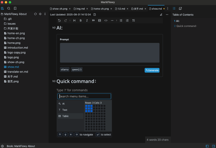Toggle the left sidebar panel visibility
Screen dimensions: 216x148
207,146
